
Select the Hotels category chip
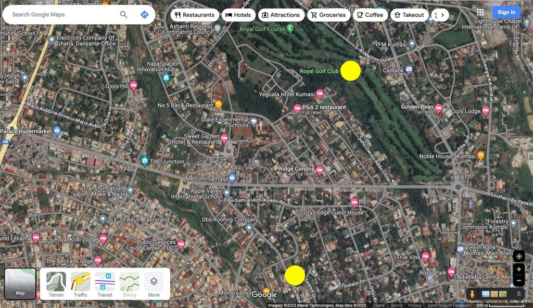tap(238, 15)
